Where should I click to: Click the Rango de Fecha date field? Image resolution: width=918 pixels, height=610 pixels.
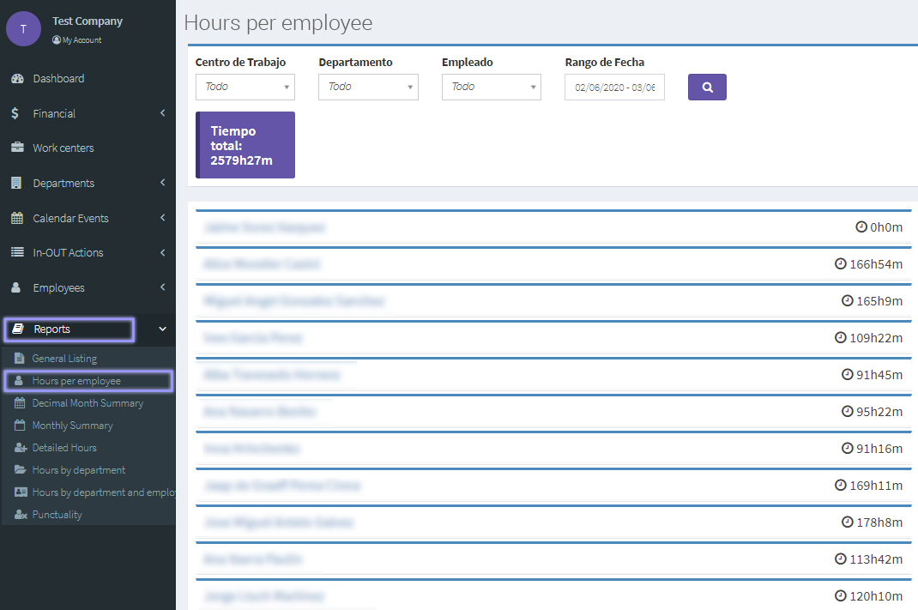(x=614, y=88)
